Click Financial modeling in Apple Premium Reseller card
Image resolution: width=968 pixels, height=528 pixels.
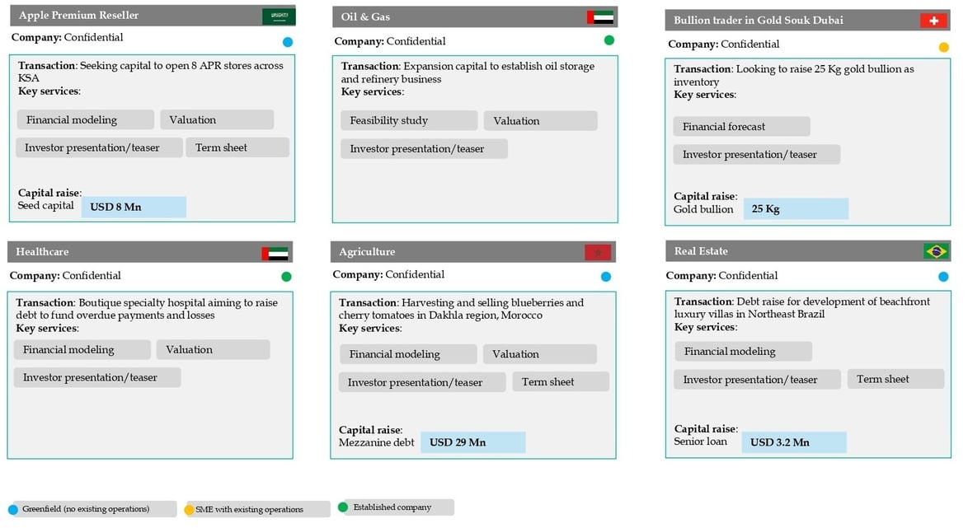(85, 119)
